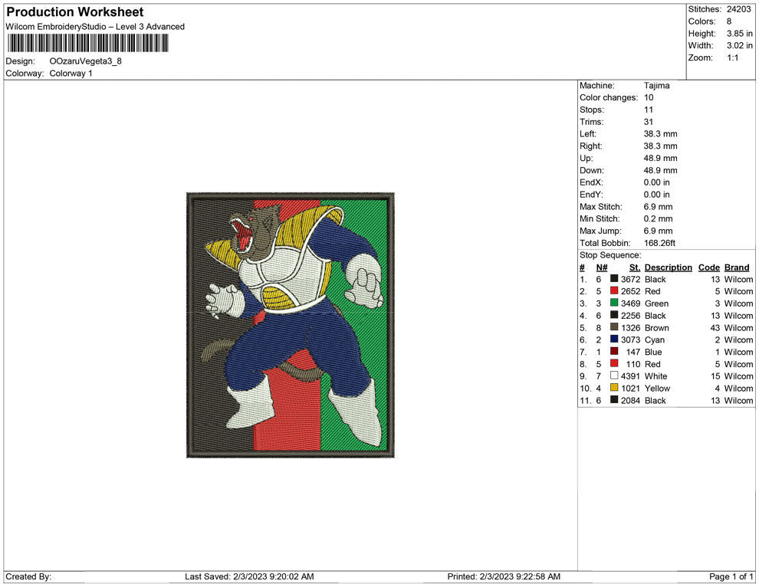The height and width of the screenshot is (584, 759).
Task: Select the design name 'OOzaruVegeta3_8'
Action: (x=86, y=61)
